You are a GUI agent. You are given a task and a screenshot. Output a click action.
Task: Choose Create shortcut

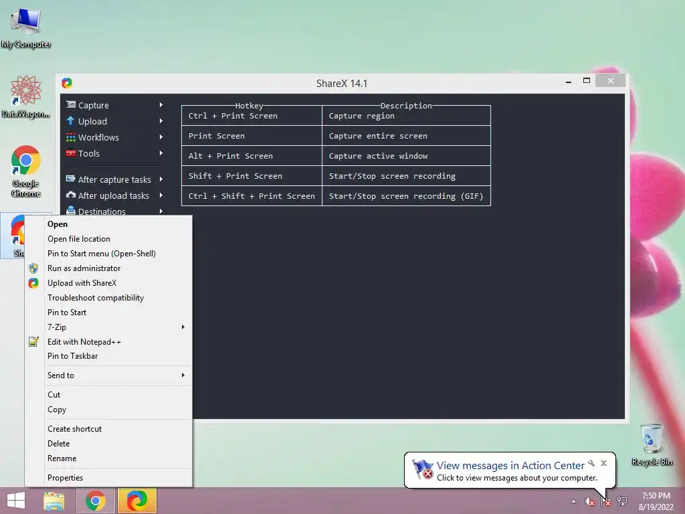(108, 429)
